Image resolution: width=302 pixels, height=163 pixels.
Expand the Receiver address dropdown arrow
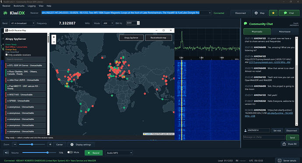click(x=210, y=13)
